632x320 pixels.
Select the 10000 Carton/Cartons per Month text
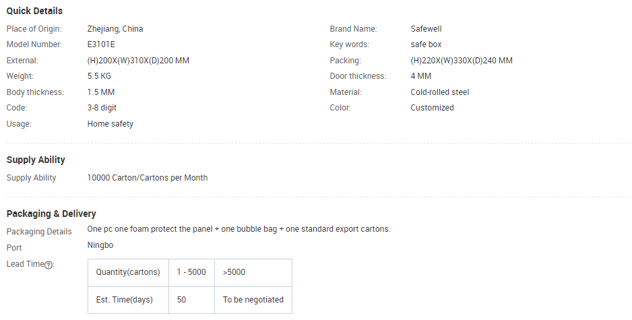[x=148, y=178]
